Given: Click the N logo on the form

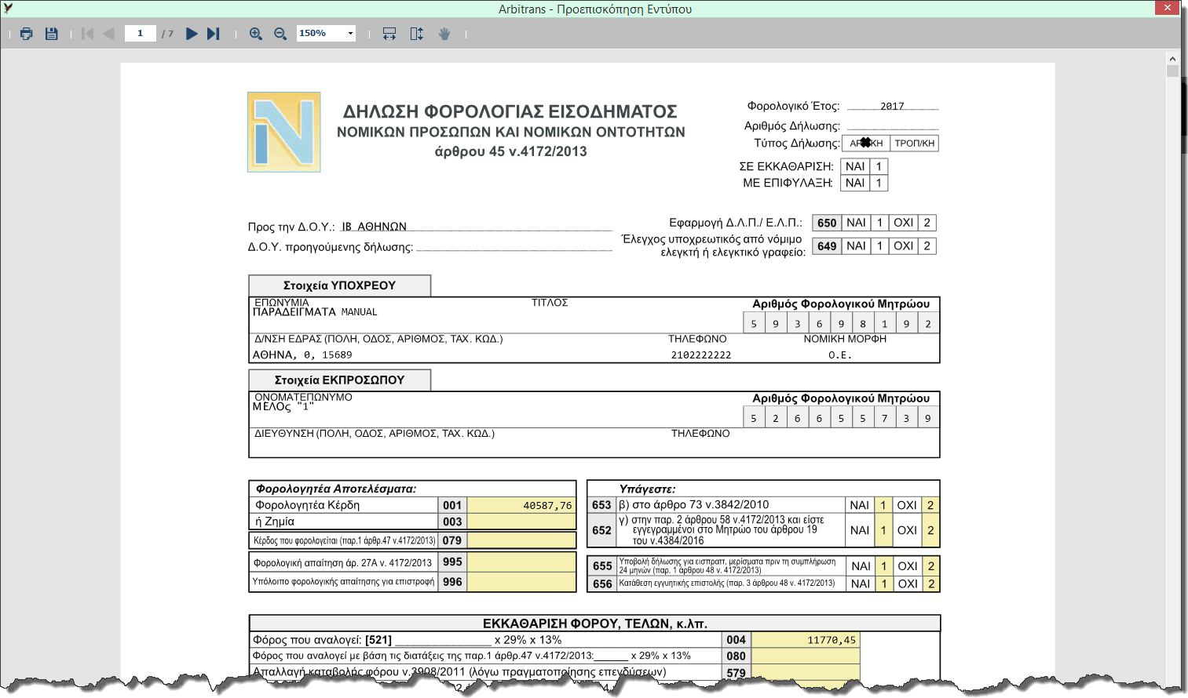Looking at the screenshot, I should click(284, 132).
